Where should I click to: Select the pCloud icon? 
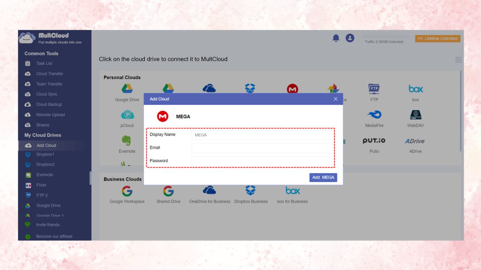(x=127, y=115)
